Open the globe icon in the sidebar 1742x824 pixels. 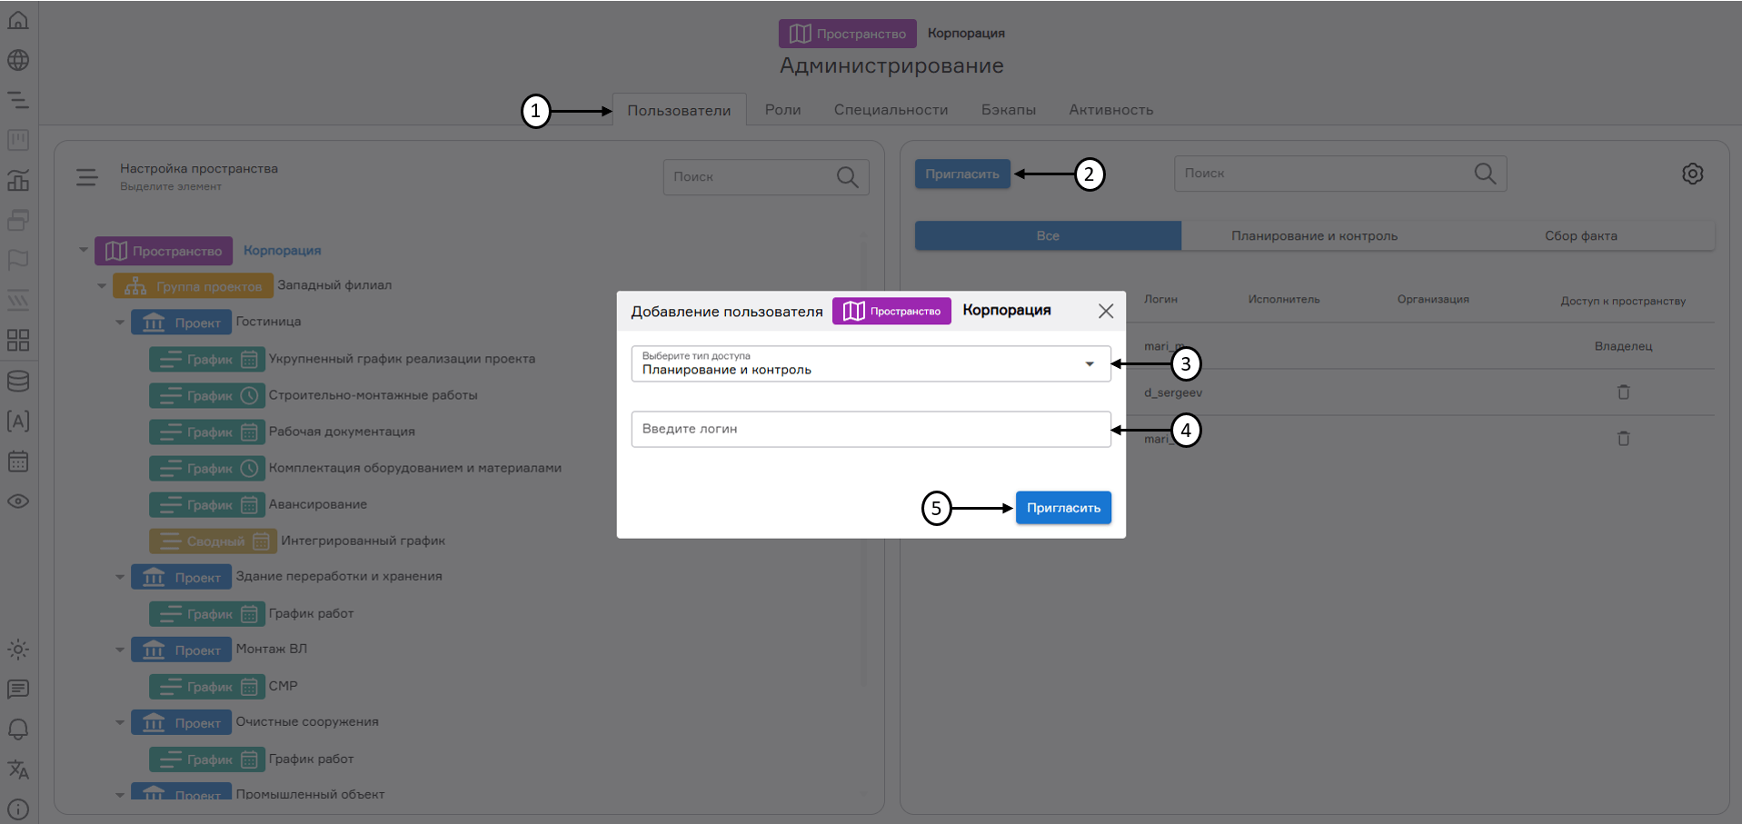(x=18, y=60)
